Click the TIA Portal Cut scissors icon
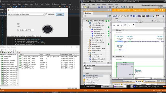This screenshot has width=166, height=93. pyautogui.click(x=102, y=7)
